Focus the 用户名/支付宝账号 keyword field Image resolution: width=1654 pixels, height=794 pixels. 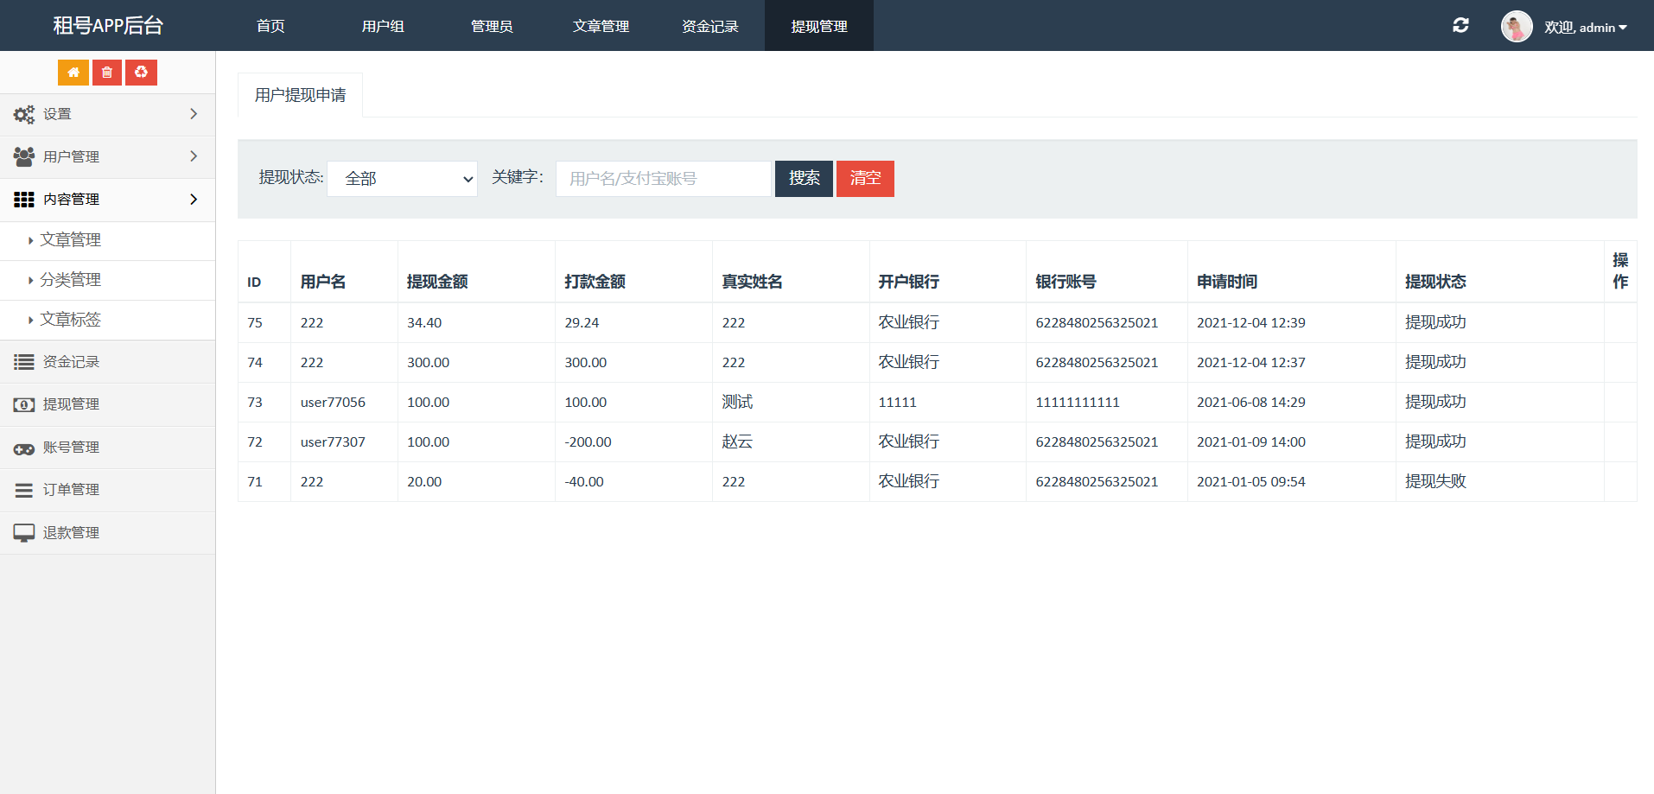click(x=663, y=179)
